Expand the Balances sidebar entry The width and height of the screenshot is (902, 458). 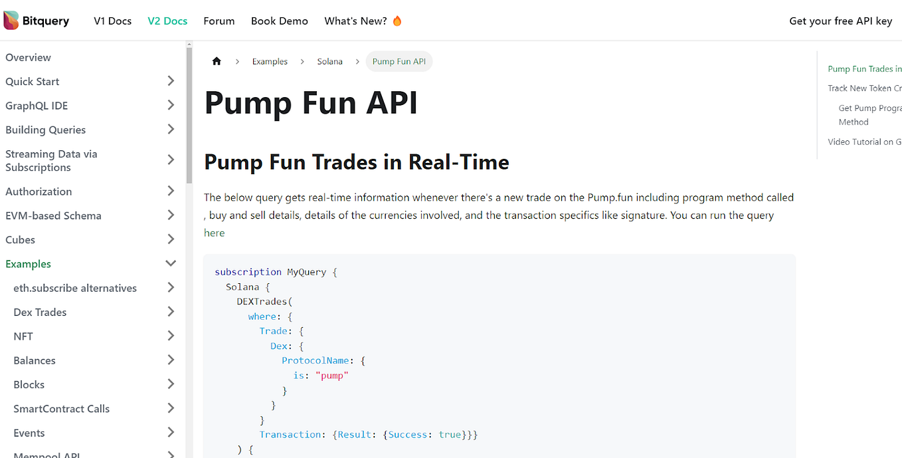click(x=171, y=360)
